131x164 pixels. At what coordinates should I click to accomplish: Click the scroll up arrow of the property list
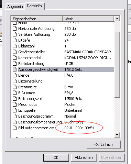(x=117, y=19)
